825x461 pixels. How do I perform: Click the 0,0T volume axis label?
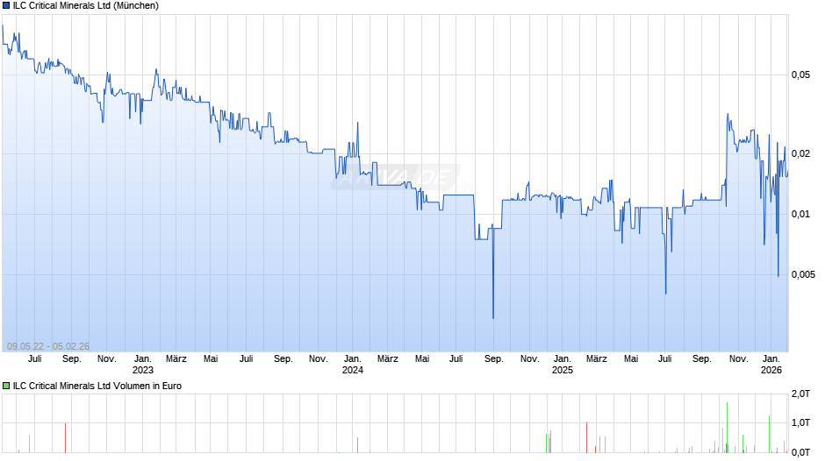pos(800,452)
